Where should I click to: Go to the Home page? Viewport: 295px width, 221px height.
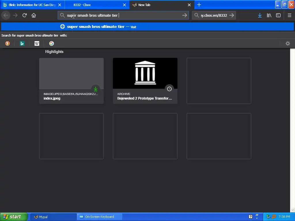[34, 15]
